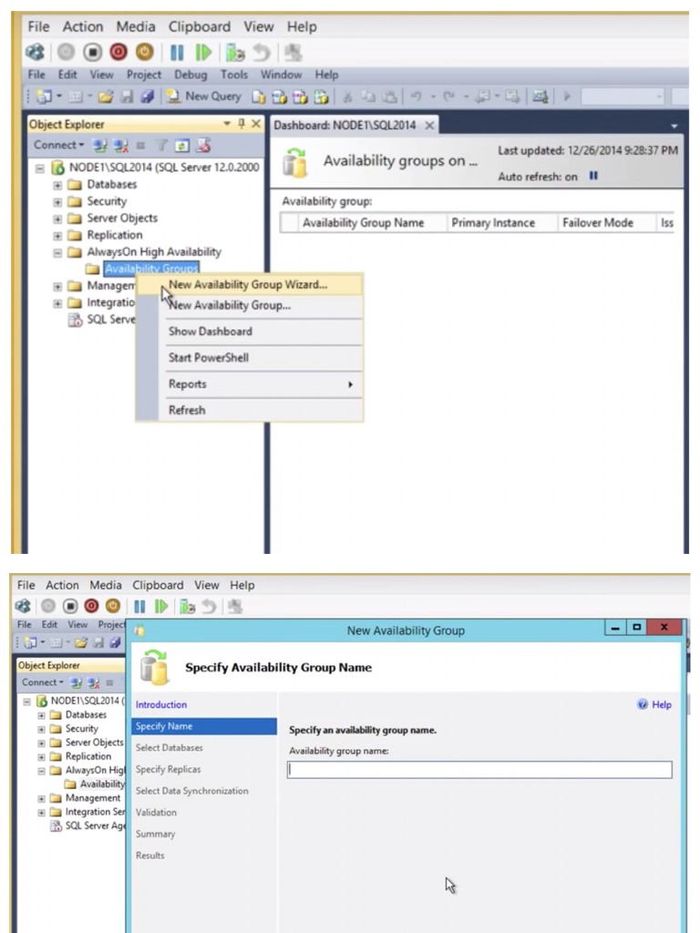Pin the Object Explorer panel using the pushpin
Viewport: 700px width, 933px height.
[x=241, y=124]
